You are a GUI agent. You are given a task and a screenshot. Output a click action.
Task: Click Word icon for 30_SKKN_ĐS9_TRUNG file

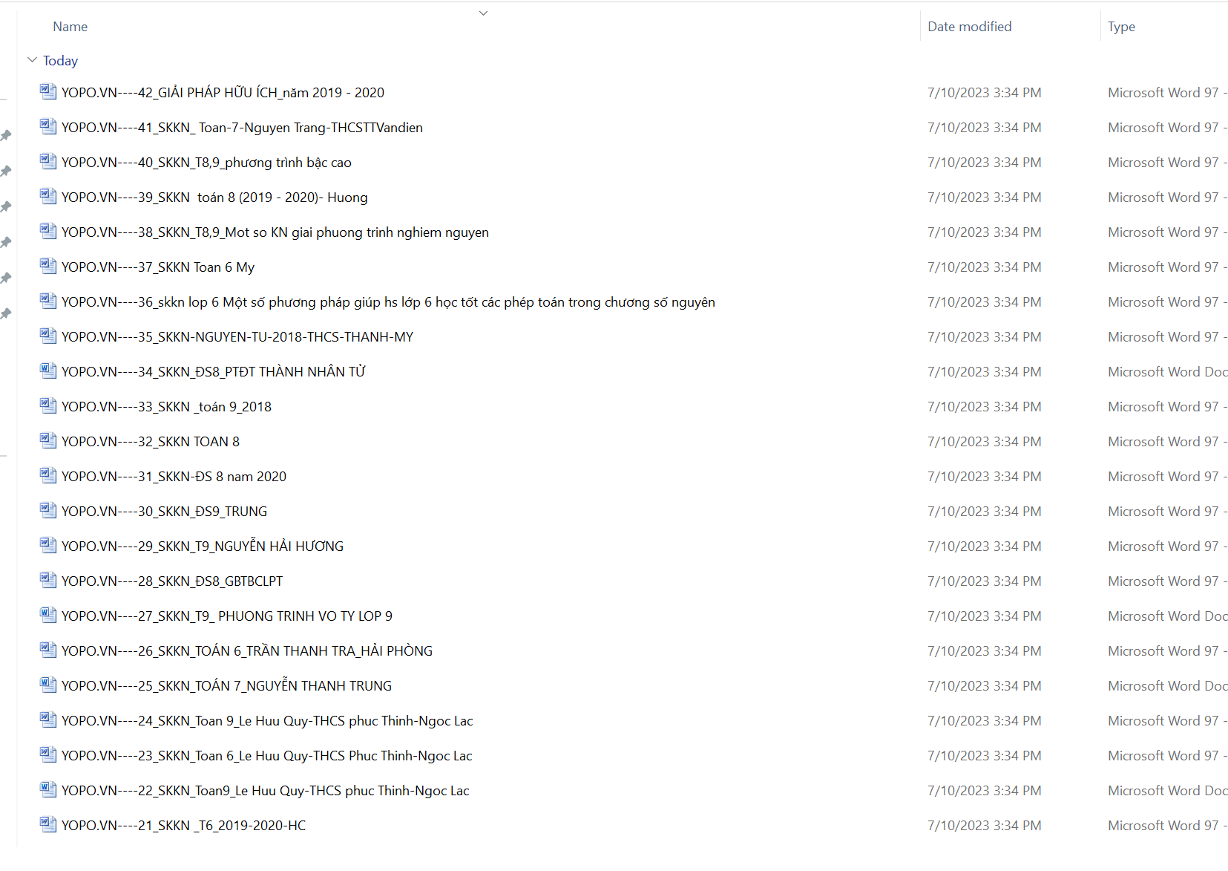click(48, 511)
